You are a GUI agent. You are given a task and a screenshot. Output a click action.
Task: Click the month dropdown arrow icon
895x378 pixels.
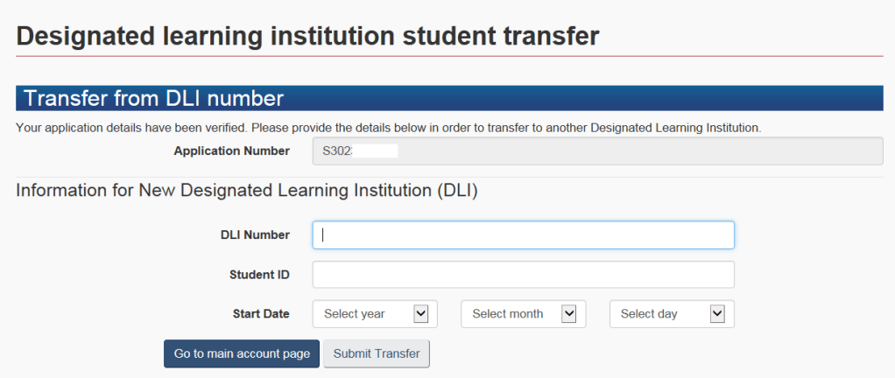pyautogui.click(x=569, y=313)
